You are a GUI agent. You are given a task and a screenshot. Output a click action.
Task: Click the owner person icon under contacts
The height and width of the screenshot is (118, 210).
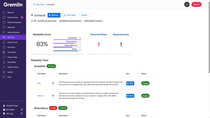pos(32,21)
